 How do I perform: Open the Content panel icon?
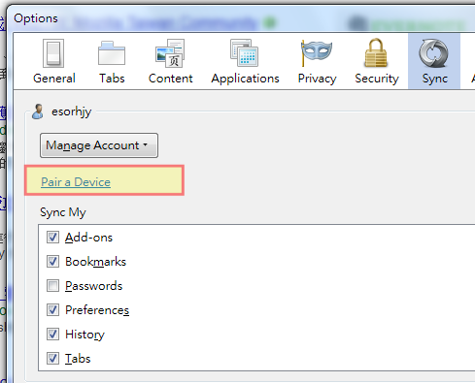(170, 53)
